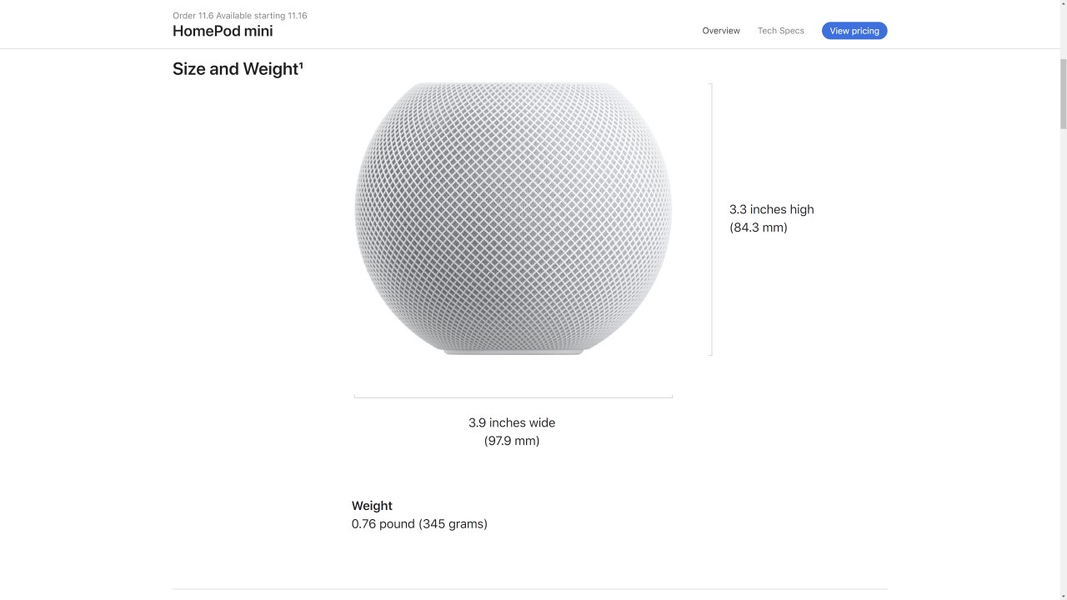
Task: Select the Size and Weight heading
Action: (238, 69)
